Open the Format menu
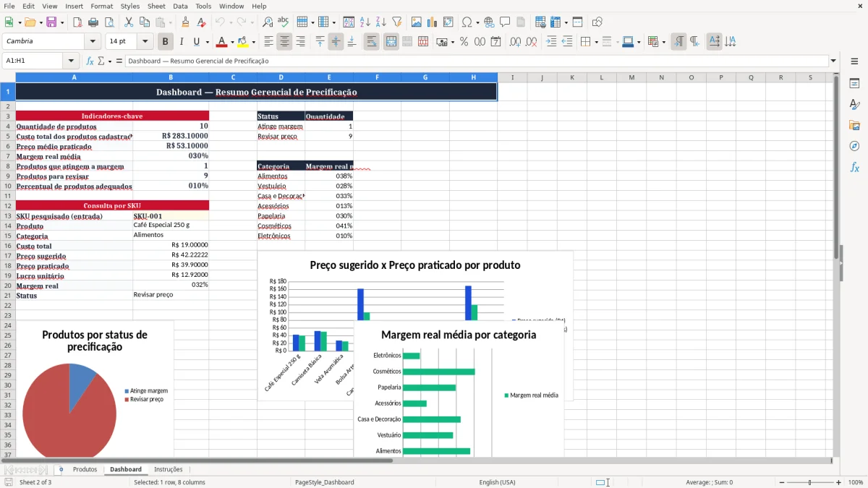This screenshot has width=868, height=488. click(101, 6)
